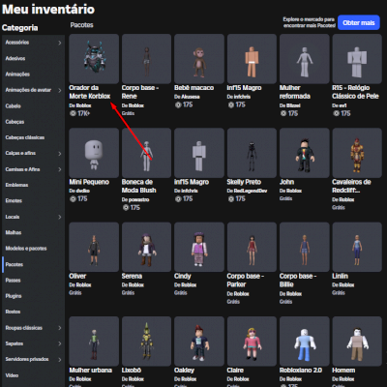Viewport: 387px width, 387px height.
Task: Select the Passes category in sidebar
Action: coord(13,281)
